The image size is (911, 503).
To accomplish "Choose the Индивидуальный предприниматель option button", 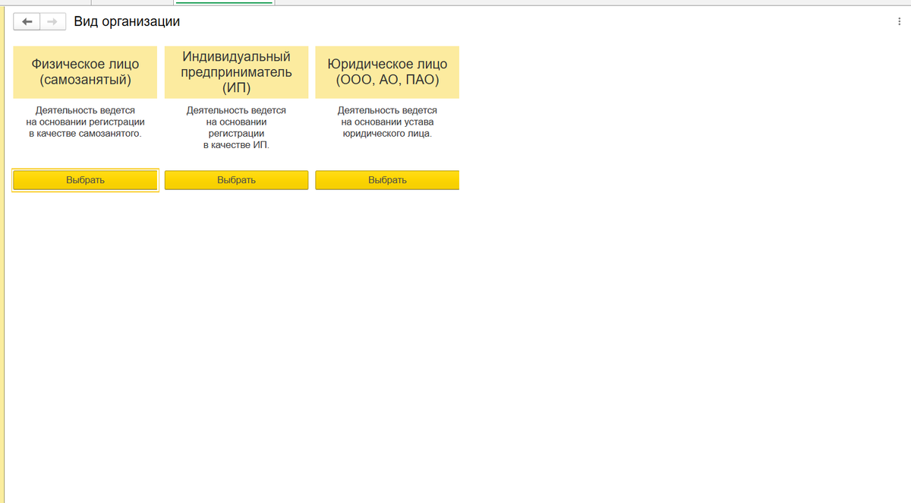I will click(x=236, y=180).
